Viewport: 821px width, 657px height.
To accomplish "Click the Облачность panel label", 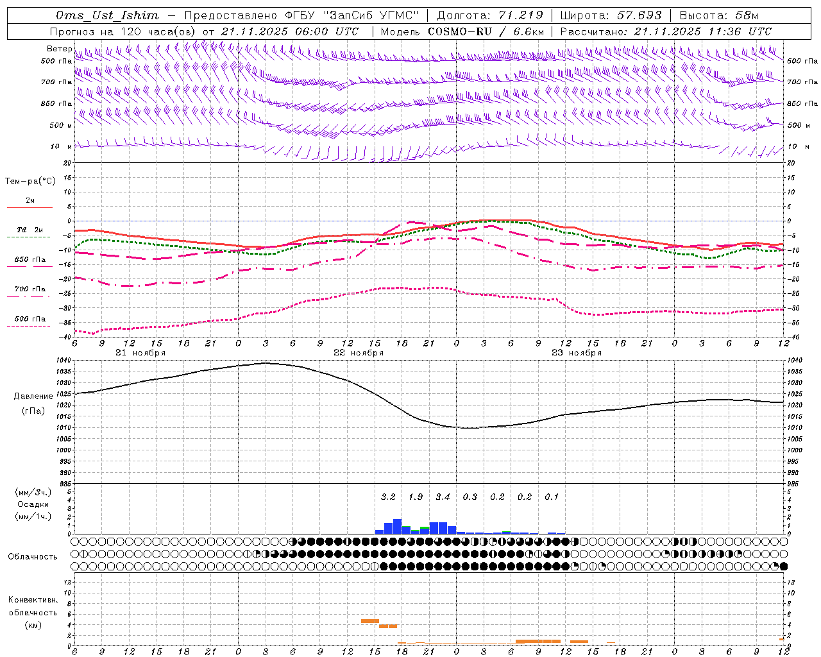I will tap(33, 557).
